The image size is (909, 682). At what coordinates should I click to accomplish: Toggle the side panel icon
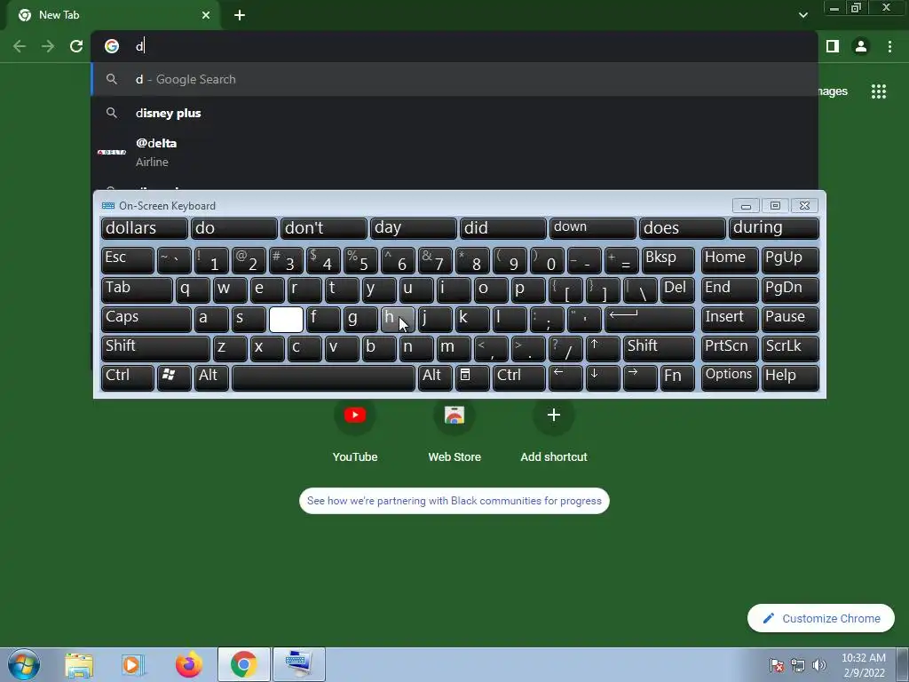pos(833,46)
